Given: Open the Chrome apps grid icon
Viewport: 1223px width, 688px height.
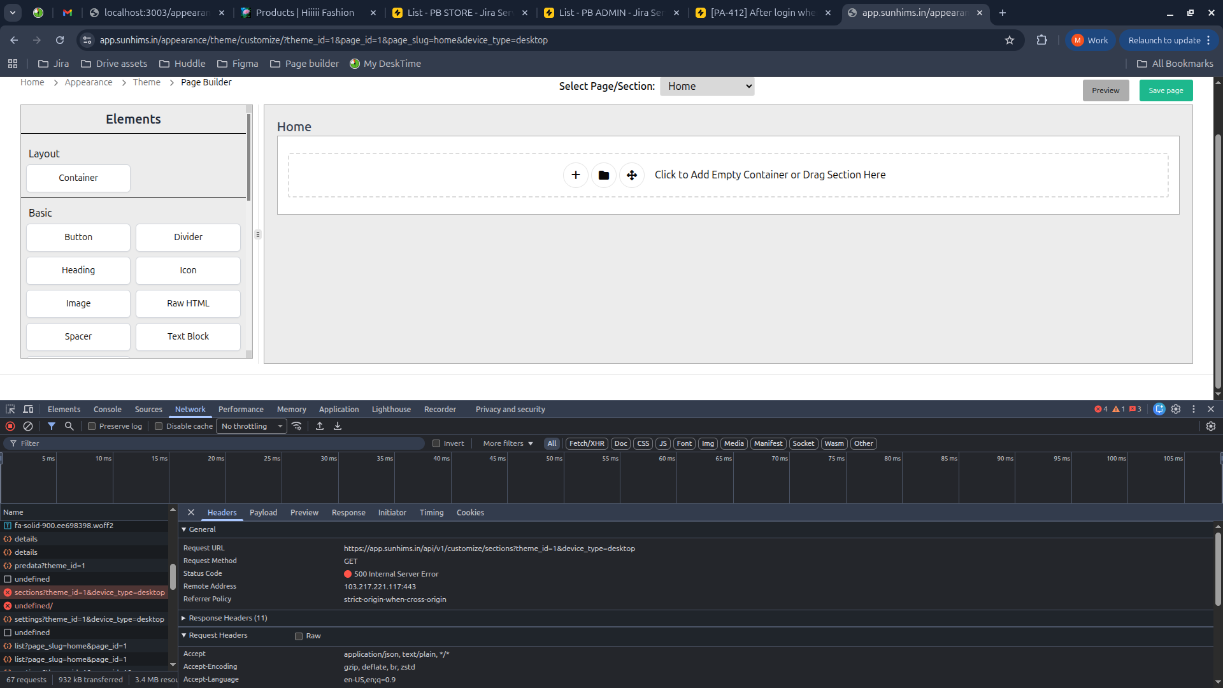Looking at the screenshot, I should point(13,64).
